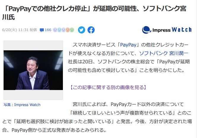Open the Impress Watch globe logo

click(x=147, y=30)
